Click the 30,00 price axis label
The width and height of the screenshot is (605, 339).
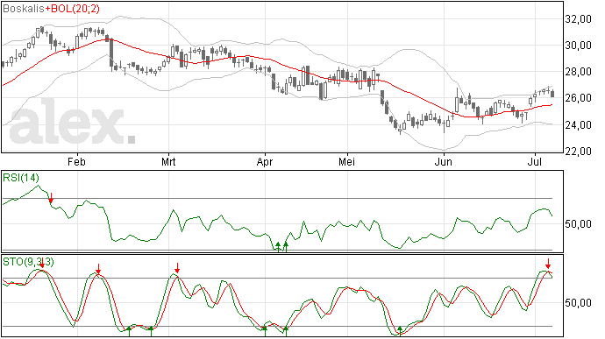click(578, 46)
